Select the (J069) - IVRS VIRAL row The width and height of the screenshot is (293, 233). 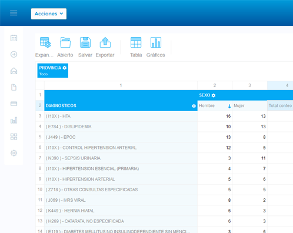click(x=121, y=200)
